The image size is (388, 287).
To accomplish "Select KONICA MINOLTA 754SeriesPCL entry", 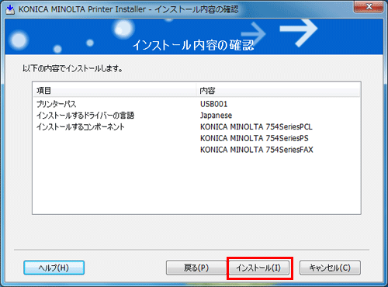I will 256,126.
